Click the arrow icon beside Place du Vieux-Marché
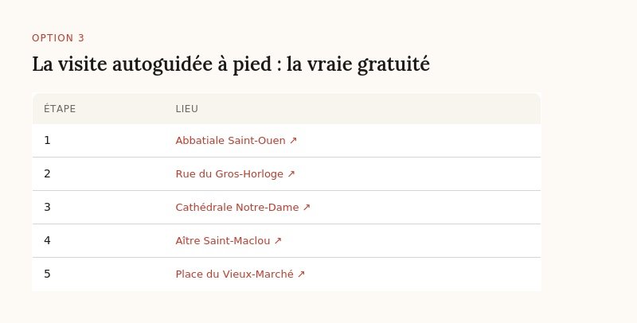 pyautogui.click(x=301, y=274)
